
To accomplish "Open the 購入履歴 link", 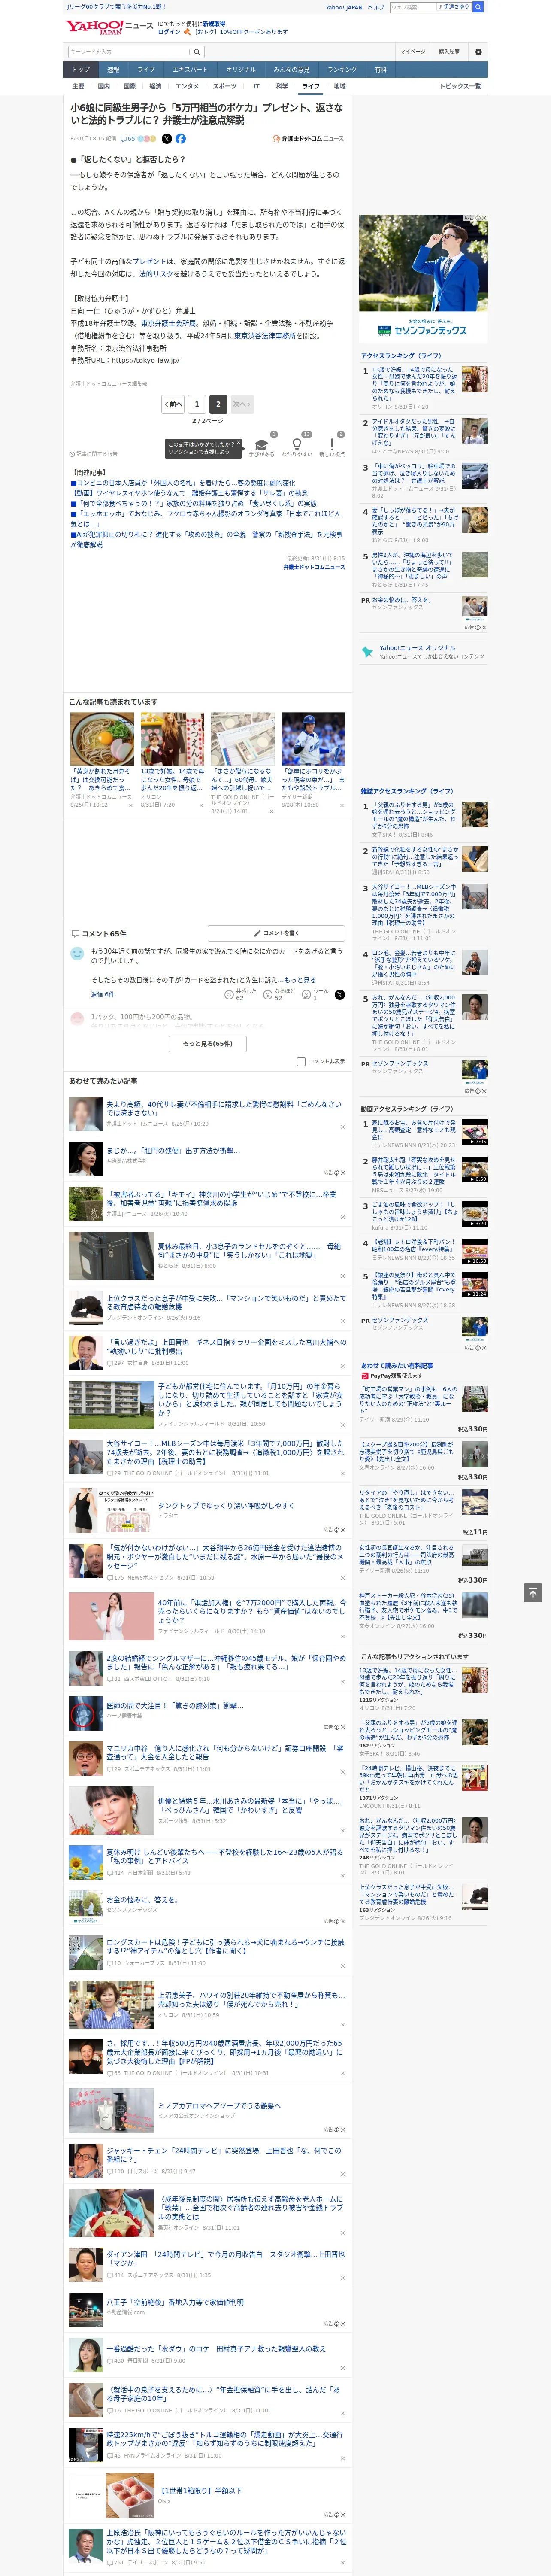I will (449, 52).
